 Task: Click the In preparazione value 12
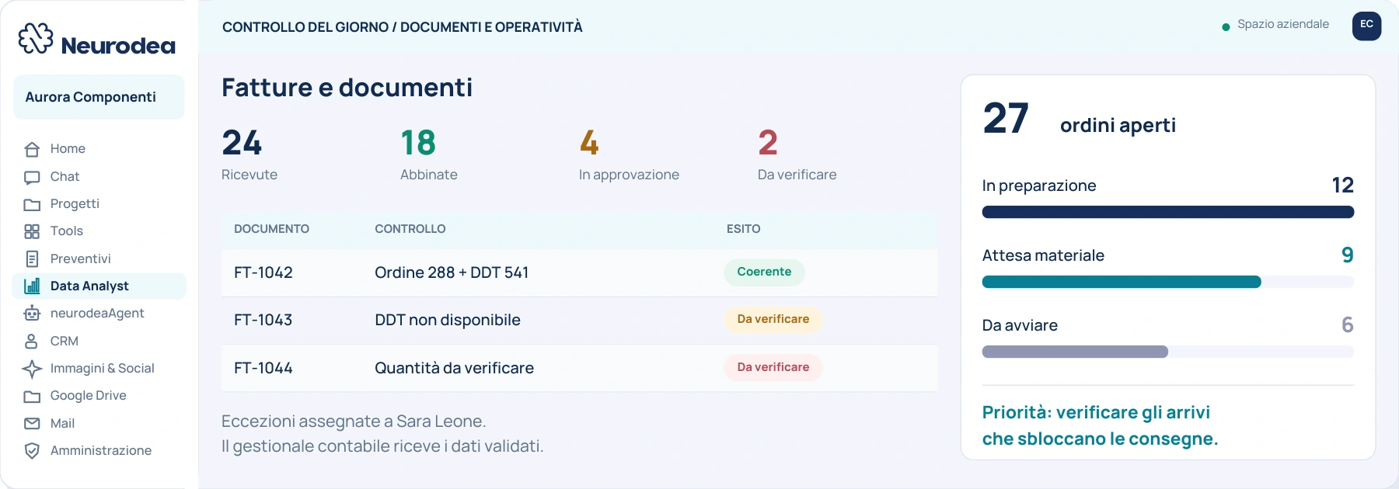1342,186
